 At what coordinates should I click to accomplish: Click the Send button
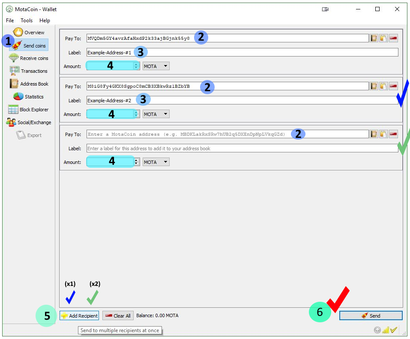click(x=371, y=315)
